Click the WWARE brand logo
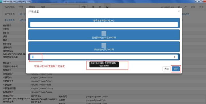 [10, 7]
